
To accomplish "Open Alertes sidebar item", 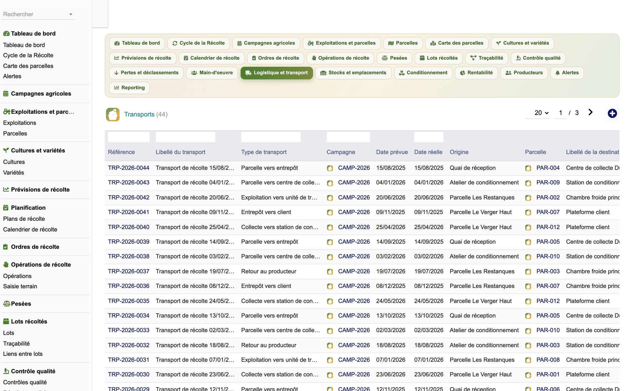I will [12, 76].
